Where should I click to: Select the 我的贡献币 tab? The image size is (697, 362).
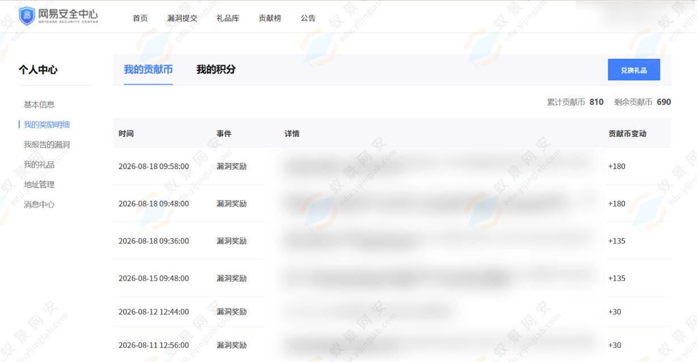pos(148,70)
